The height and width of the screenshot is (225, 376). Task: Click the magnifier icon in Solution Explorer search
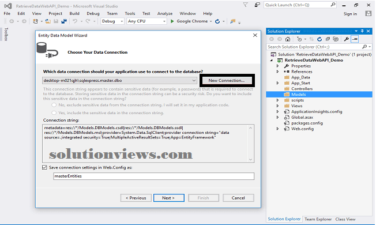pyautogui.click(x=364, y=47)
